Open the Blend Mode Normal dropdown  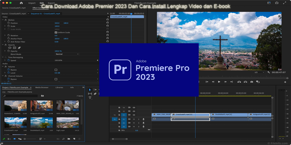[x=67, y=54]
